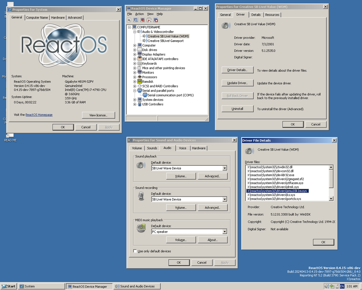This screenshot has height=290, width=362.
Task: Click the Keyboards category icon
Action: tap(140, 63)
